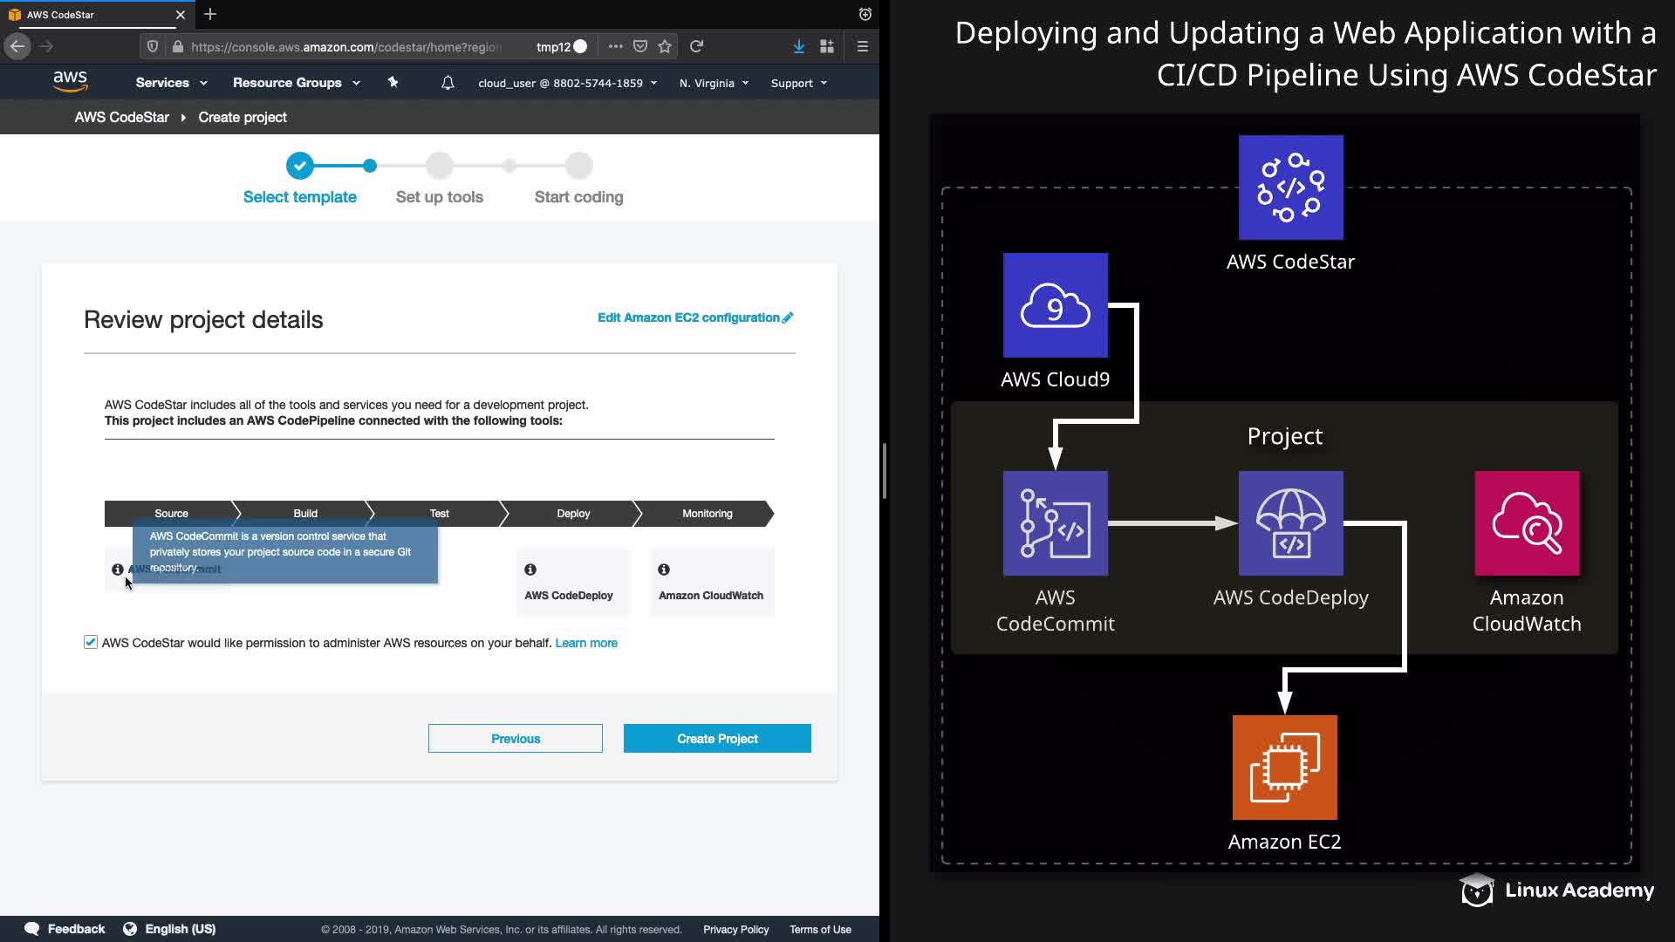The width and height of the screenshot is (1675, 942).
Task: Click AWS CodeStar breadcrumb link
Action: point(121,117)
